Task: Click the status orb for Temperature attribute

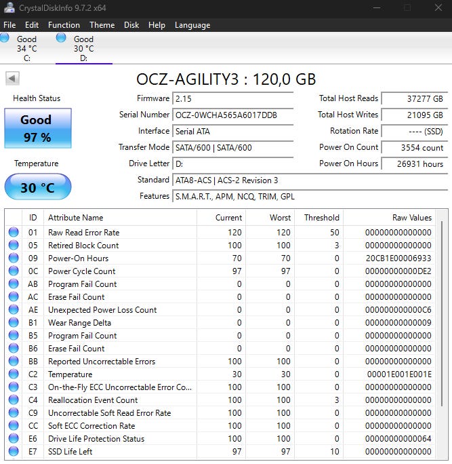Action: pos(14,374)
